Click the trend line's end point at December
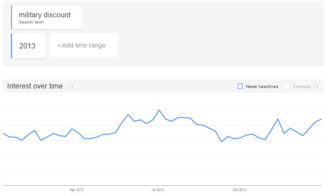The image size is (325, 196). 321,119
